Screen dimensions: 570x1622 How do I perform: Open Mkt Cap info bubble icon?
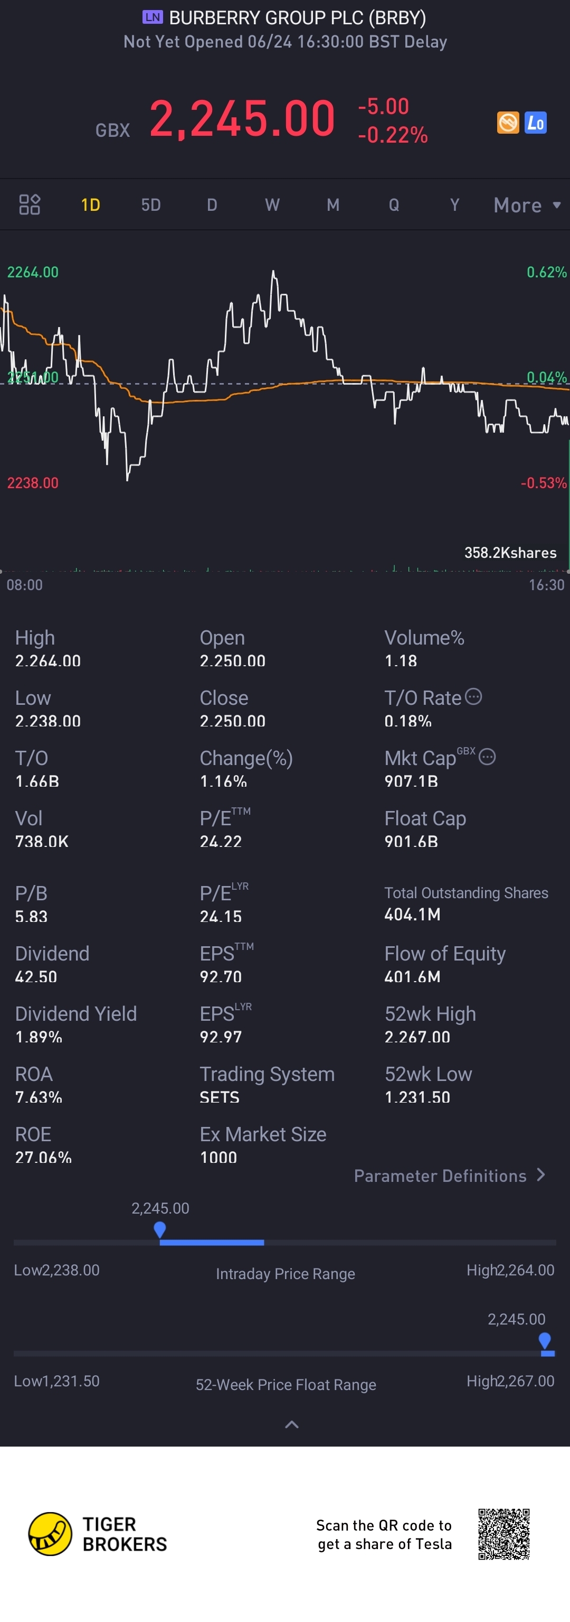[487, 757]
